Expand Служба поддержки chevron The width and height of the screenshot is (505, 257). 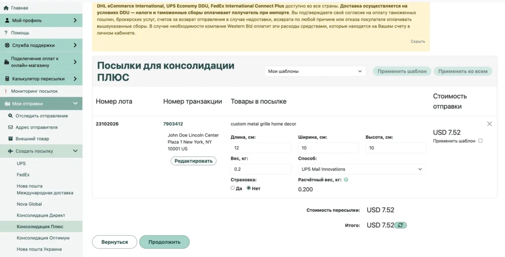tap(75, 45)
